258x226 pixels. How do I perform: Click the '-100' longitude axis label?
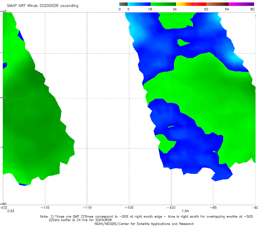[x=171, y=208]
